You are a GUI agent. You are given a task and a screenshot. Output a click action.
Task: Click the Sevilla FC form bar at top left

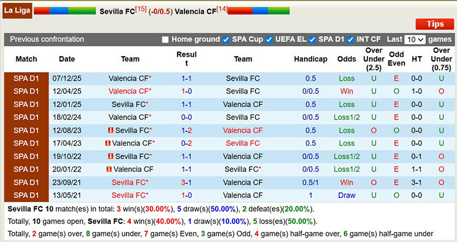pos(64,11)
